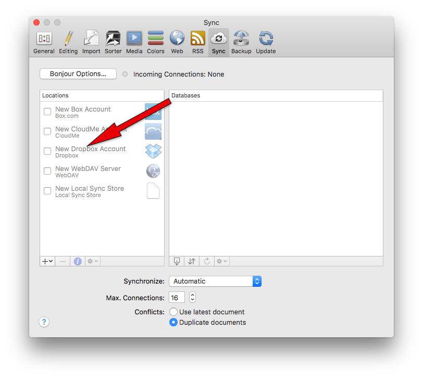
Task: Open the Media preferences pane
Action: 134,42
